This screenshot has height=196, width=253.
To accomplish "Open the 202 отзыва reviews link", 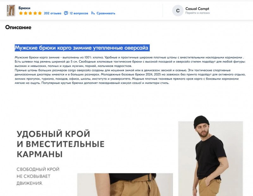I will pyautogui.click(x=52, y=13).
